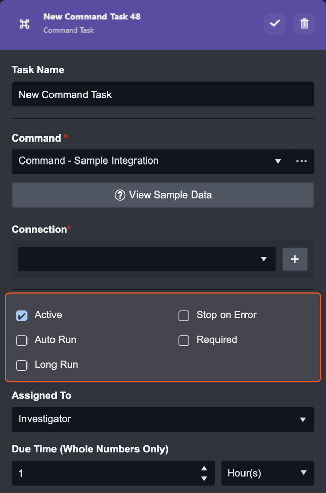
Task: Click the checkmark save icon
Action: (x=275, y=24)
